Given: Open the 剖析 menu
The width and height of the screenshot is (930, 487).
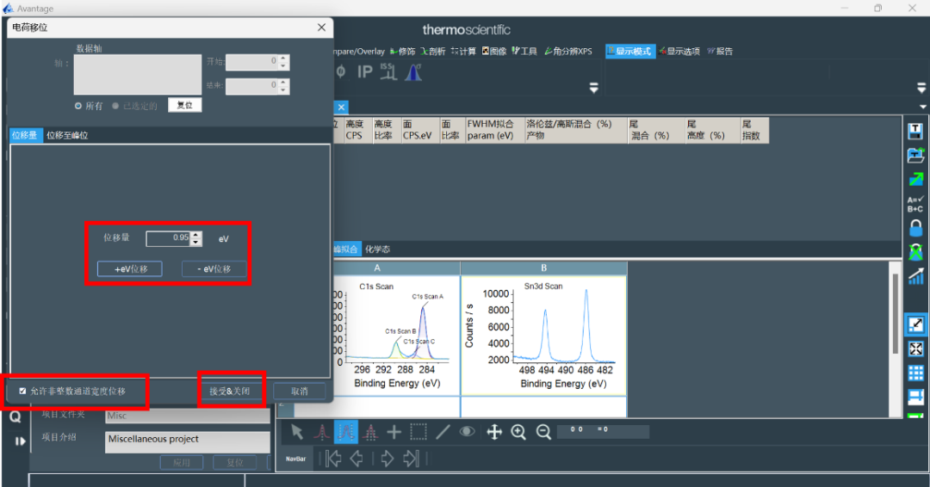Looking at the screenshot, I should coord(433,52).
